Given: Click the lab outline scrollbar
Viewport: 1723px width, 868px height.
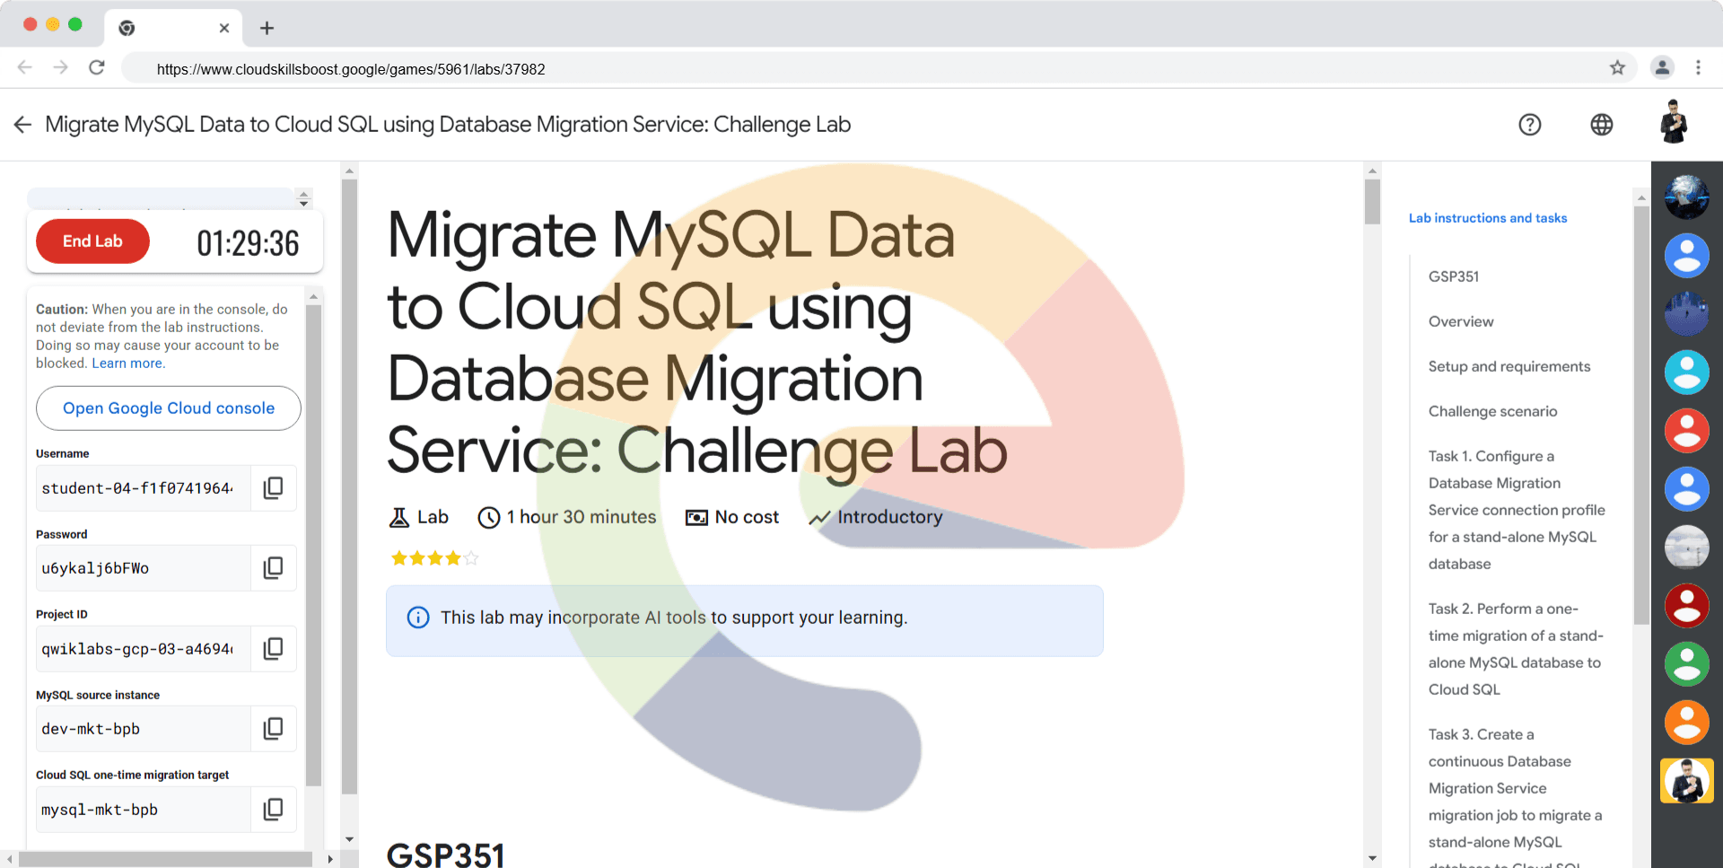Looking at the screenshot, I should 1641,415.
